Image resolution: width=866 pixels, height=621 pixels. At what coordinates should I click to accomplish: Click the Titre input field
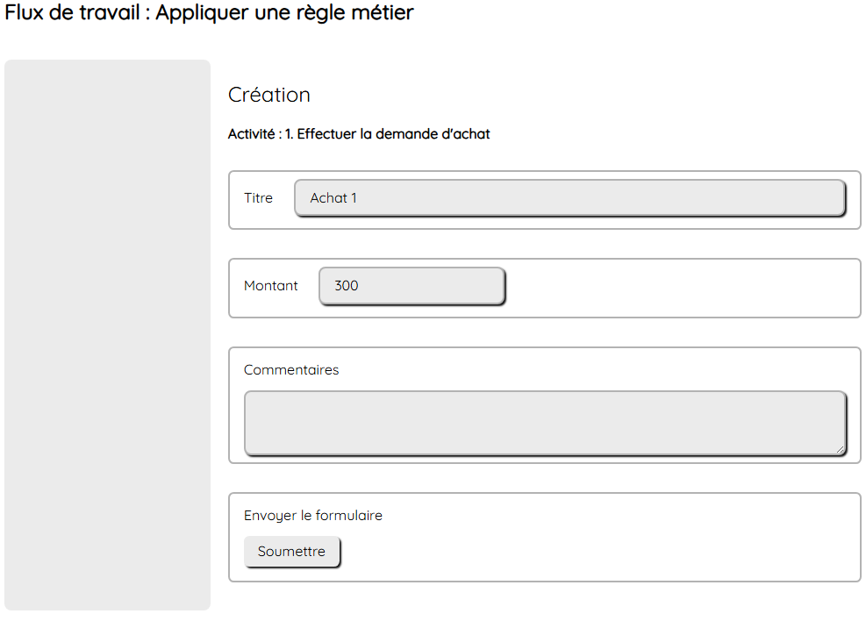pos(570,198)
